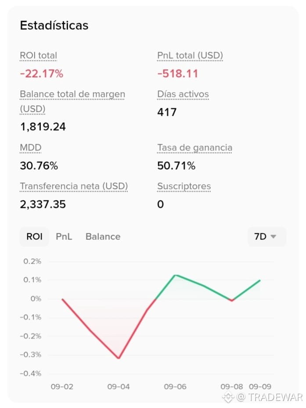The image size is (306, 408).
Task: Select the ROI chart tab
Action: pyautogui.click(x=34, y=236)
